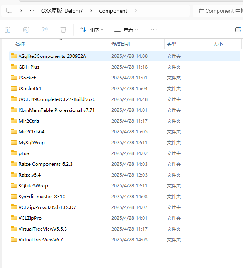Select the JSocket64 folder name

[30, 89]
